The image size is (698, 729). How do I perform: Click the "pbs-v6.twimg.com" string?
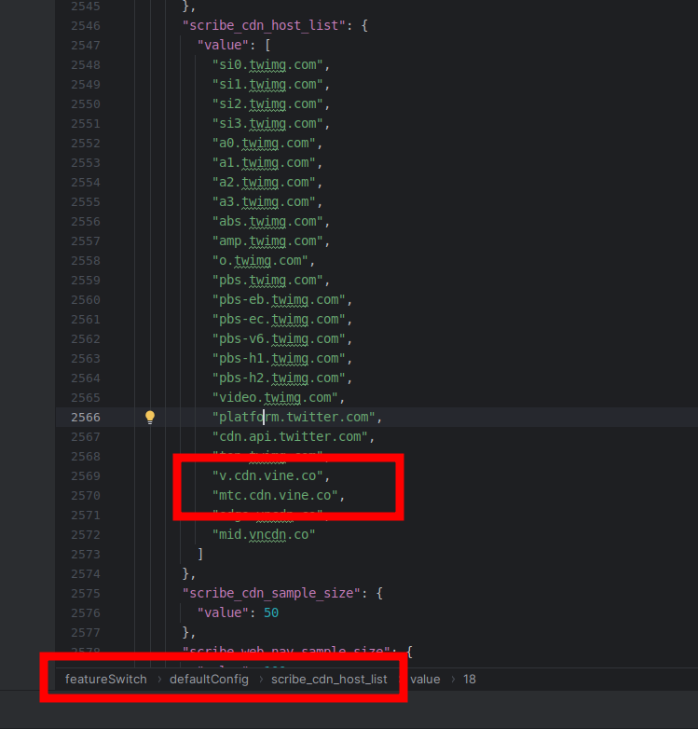279,339
